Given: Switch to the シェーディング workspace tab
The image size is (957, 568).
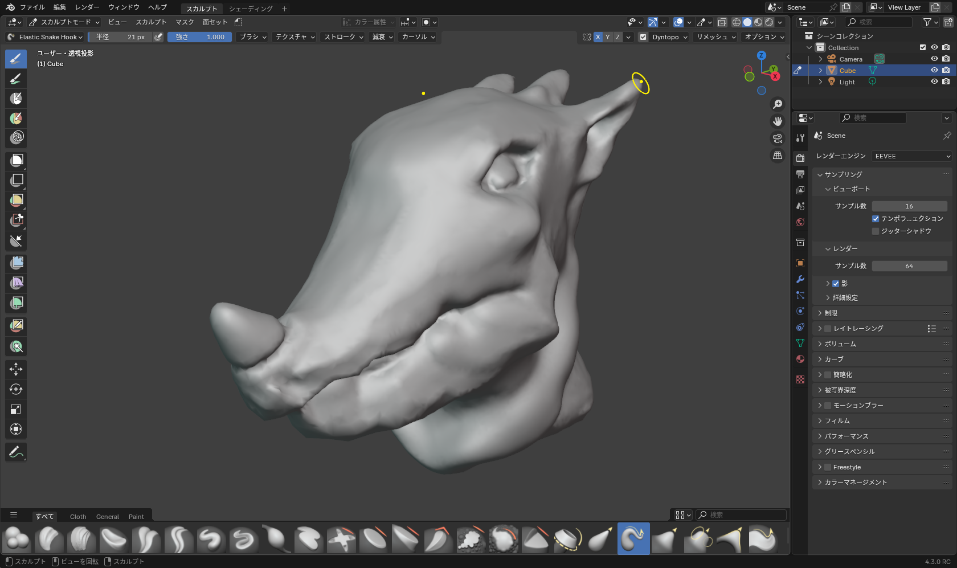Looking at the screenshot, I should (x=251, y=9).
